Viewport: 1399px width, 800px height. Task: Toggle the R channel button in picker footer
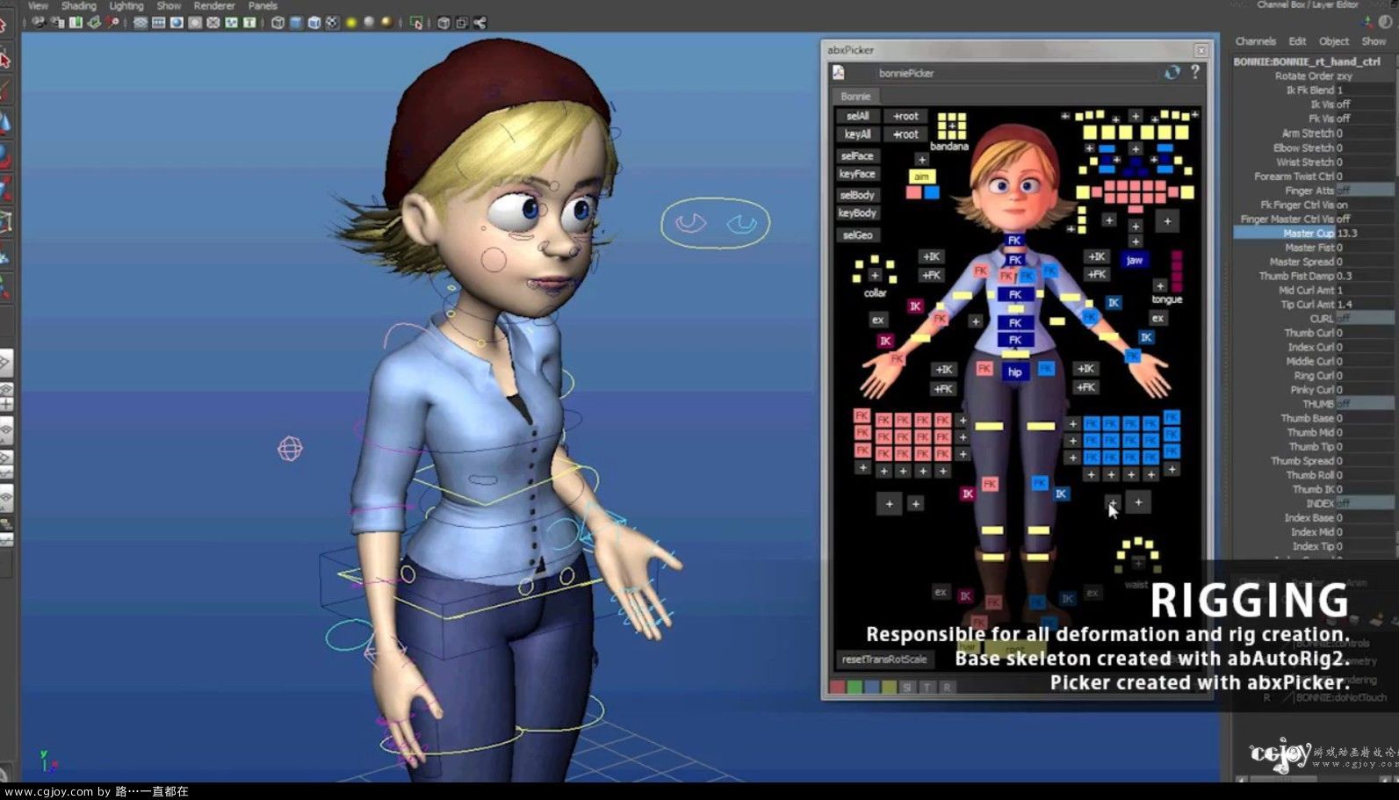[x=947, y=687]
